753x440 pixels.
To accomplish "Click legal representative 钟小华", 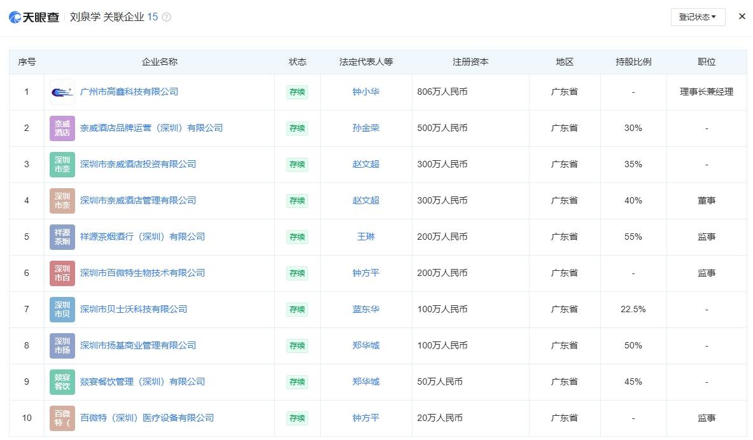I will pos(366,92).
